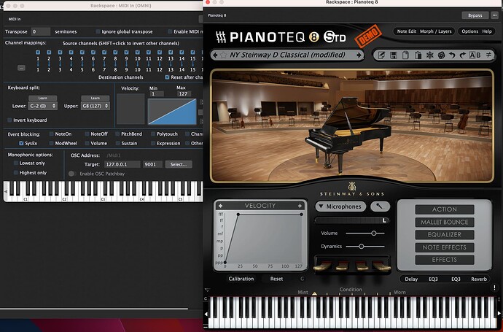Open the Help menu in Pianoteq
This screenshot has width=503, height=332.
[487, 31]
